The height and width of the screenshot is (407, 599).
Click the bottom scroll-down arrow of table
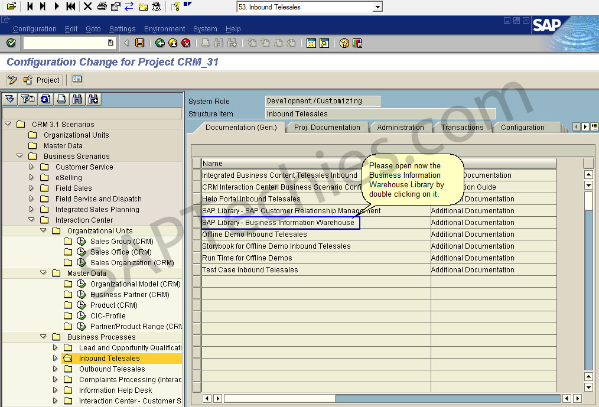click(588, 387)
